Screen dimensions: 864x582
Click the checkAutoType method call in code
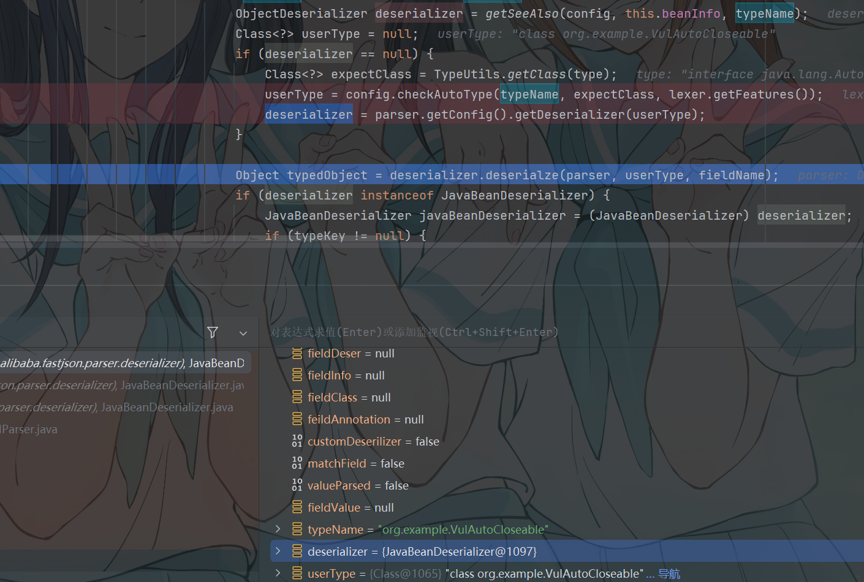click(444, 94)
